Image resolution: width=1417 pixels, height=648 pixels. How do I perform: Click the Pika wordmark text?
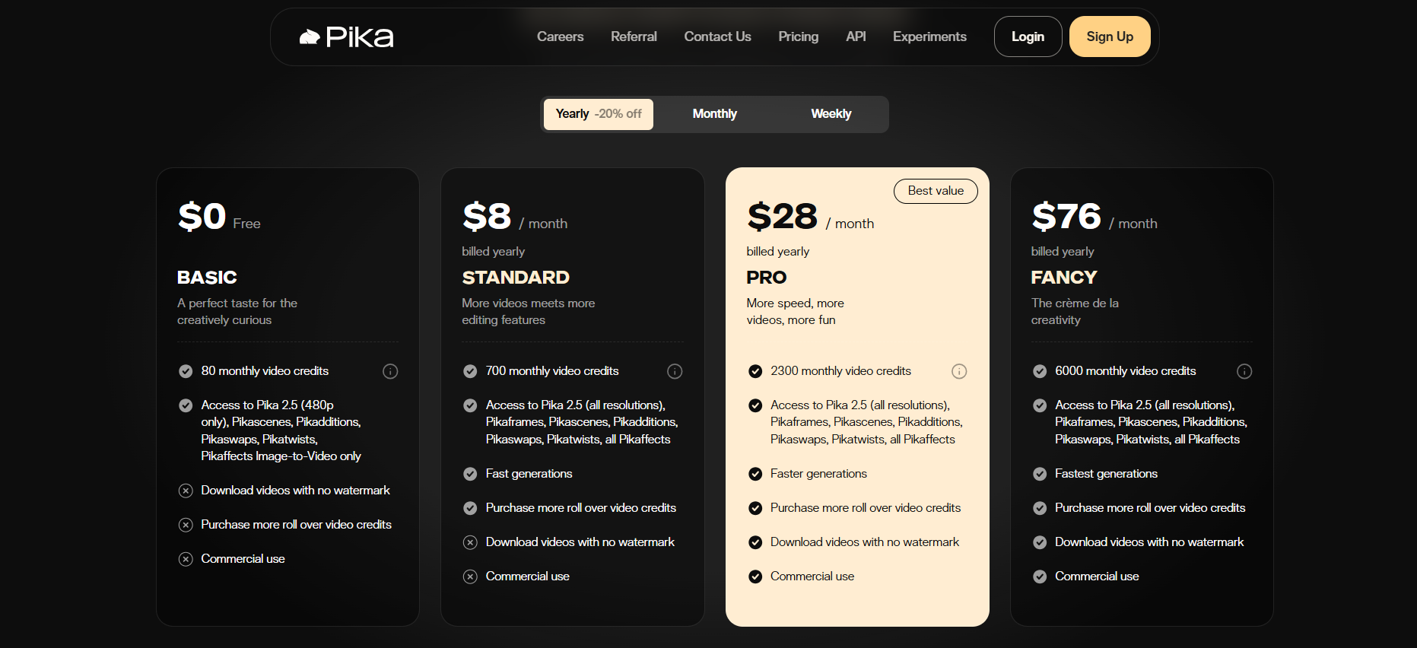(360, 37)
